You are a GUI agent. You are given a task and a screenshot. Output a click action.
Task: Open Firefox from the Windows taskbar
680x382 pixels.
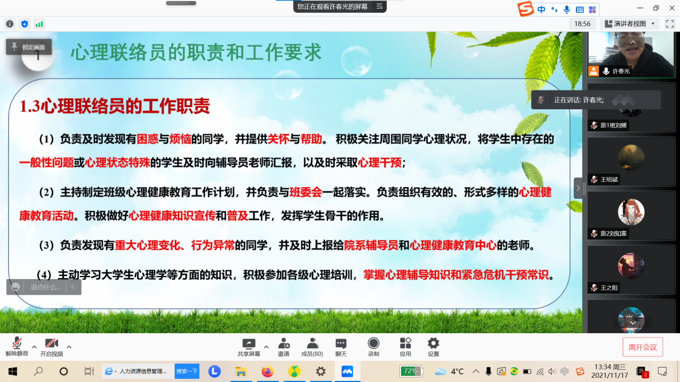coord(267,371)
